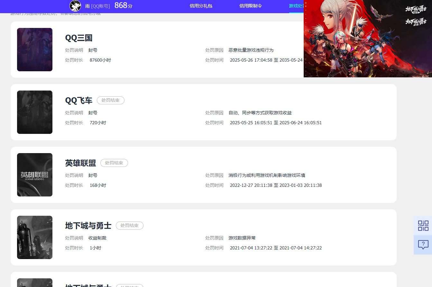This screenshot has width=432, height=287.
Task: Click the time range starting 2022-12-27 20:11:38
Action: coord(276,185)
